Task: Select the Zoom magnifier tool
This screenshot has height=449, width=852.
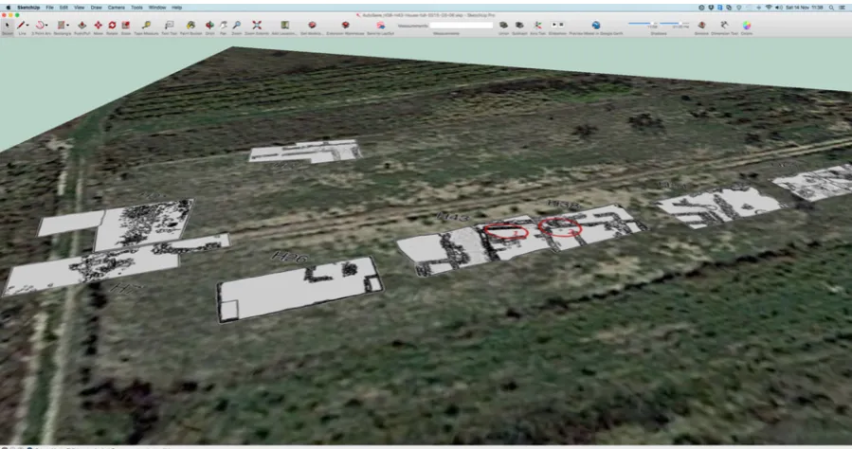Action: (237, 25)
